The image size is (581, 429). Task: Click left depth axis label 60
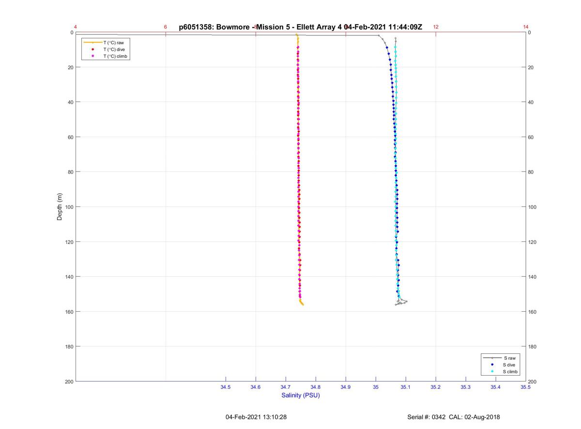pos(70,137)
